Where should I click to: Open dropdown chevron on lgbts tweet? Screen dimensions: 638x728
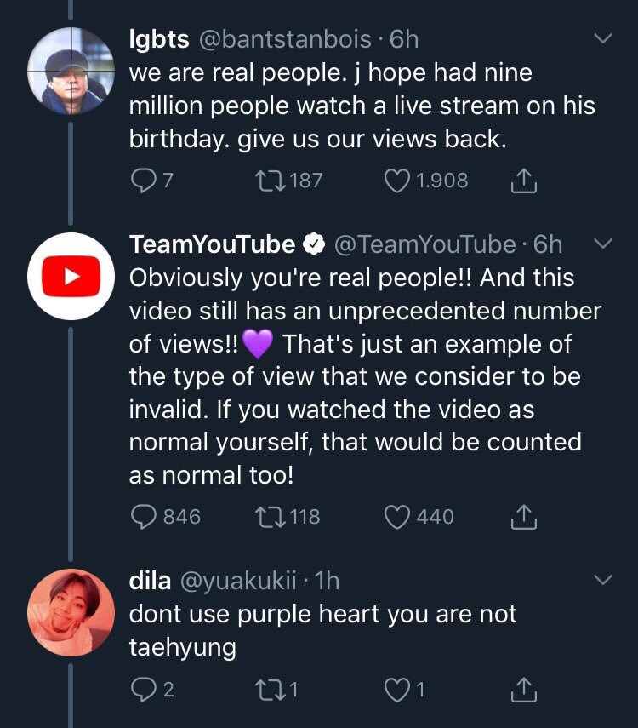[x=603, y=38]
